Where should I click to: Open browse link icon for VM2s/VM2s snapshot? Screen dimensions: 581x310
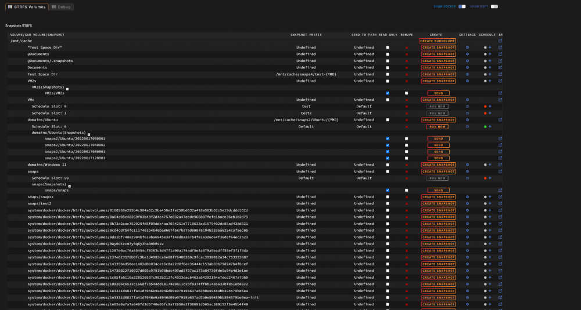click(500, 93)
